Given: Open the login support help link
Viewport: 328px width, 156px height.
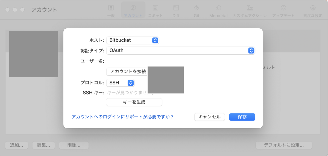Looking at the screenshot, I should coord(123,117).
